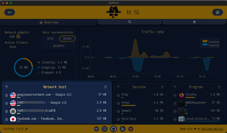227x133 pixels.
Task: Show info for network adapter en0
Action: click(18, 37)
